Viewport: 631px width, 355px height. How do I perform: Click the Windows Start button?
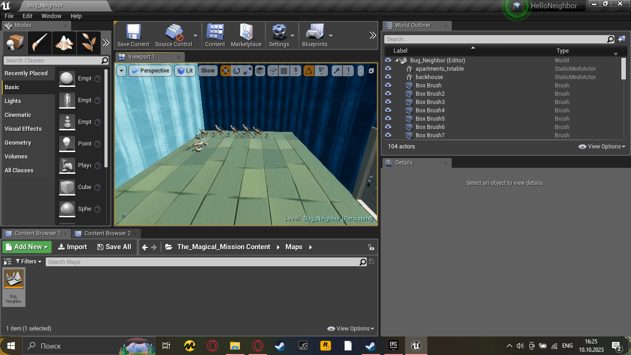coord(11,345)
